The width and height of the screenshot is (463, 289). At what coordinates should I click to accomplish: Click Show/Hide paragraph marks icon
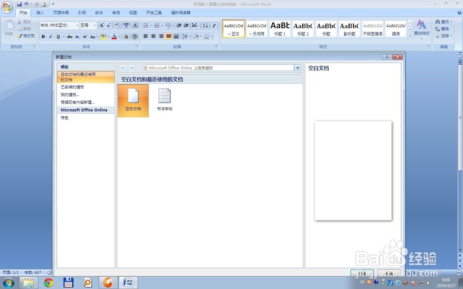[214, 25]
